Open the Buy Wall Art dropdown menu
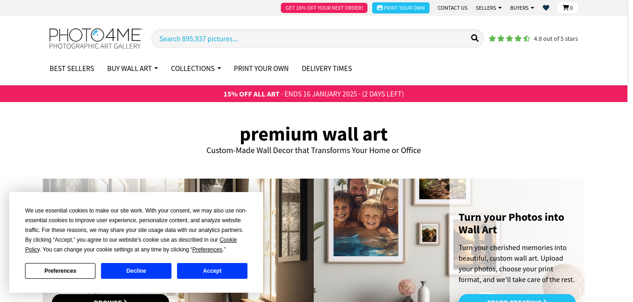This screenshot has height=302, width=633. click(133, 68)
